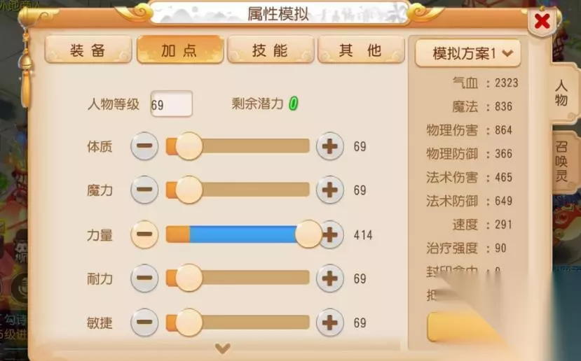The width and height of the screenshot is (581, 361).
Task: Select the 人物 side tab
Action: 563,93
